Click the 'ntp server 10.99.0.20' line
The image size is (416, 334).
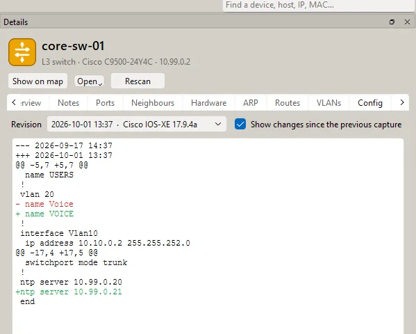[x=71, y=282]
